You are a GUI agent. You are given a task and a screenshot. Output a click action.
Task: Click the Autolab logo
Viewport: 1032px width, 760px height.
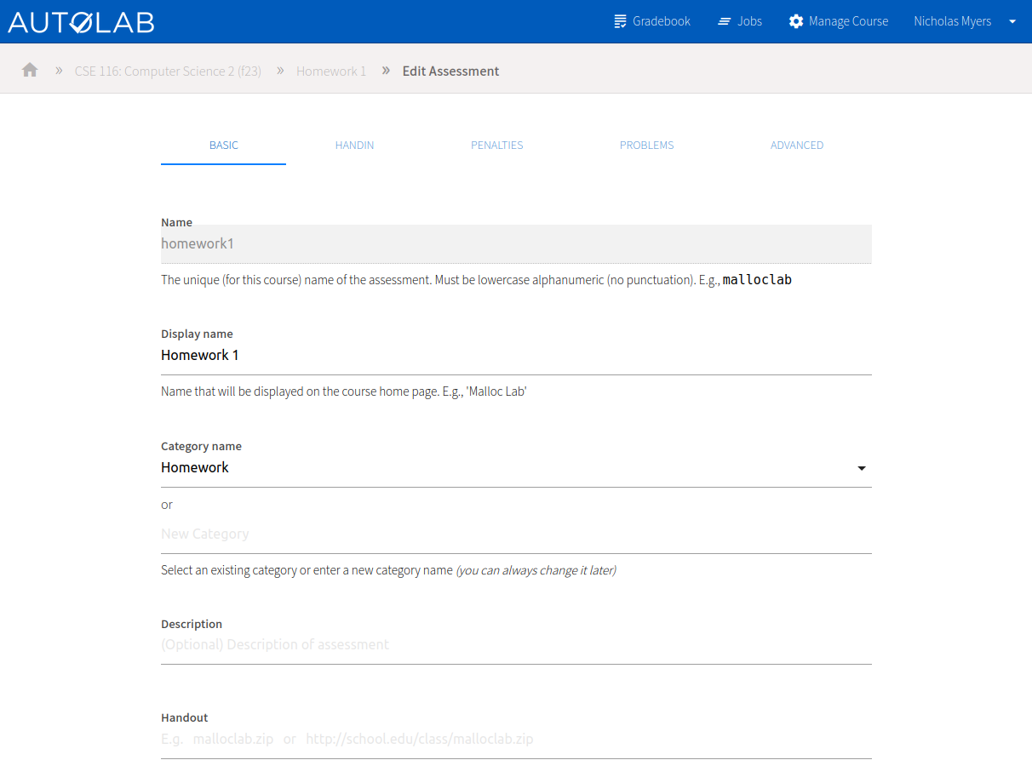81,22
